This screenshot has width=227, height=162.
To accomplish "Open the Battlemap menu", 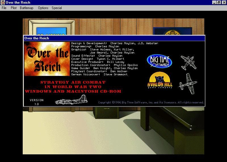I will [x=27, y=8].
